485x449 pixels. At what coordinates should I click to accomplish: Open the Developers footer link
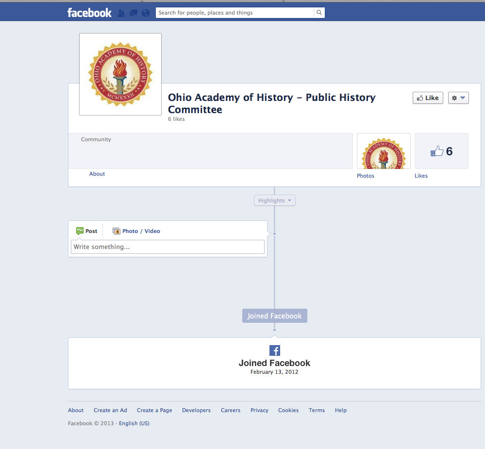(197, 410)
